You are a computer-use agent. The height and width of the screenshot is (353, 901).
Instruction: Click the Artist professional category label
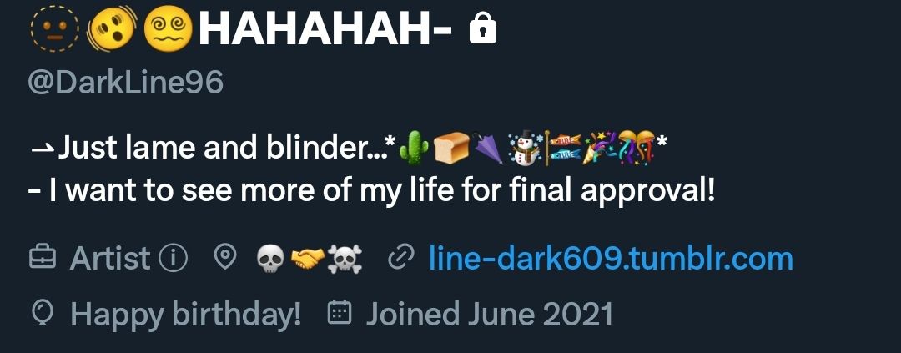click(110, 259)
